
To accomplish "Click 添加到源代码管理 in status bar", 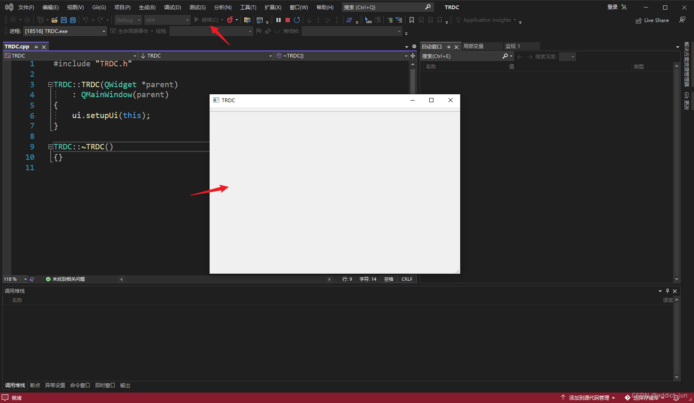I will tap(588, 398).
